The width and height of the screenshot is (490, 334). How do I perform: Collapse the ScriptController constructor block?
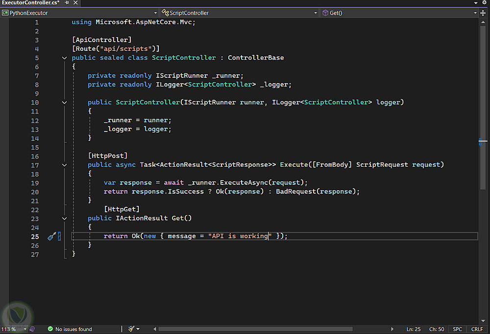(65, 103)
